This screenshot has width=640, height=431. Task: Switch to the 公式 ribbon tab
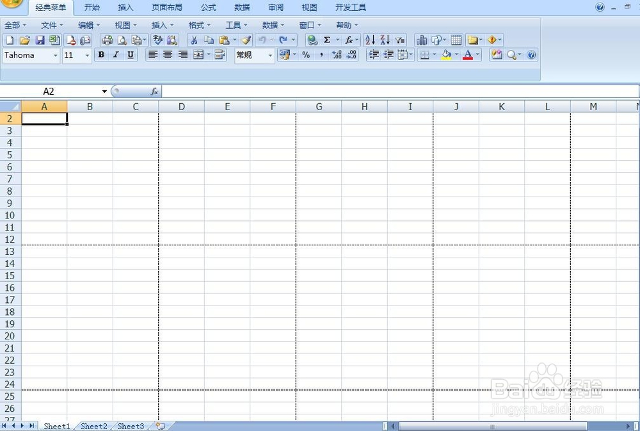point(209,7)
